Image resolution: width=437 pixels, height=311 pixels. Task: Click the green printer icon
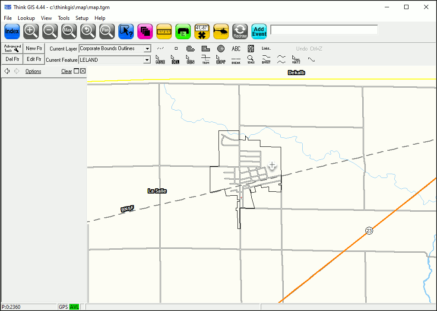click(x=183, y=31)
